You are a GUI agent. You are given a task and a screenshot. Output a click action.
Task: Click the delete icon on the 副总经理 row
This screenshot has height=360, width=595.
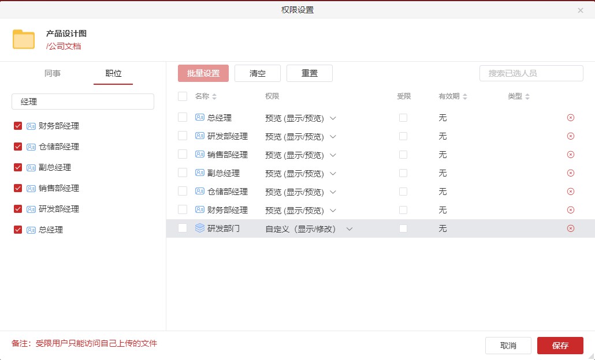[x=571, y=173]
